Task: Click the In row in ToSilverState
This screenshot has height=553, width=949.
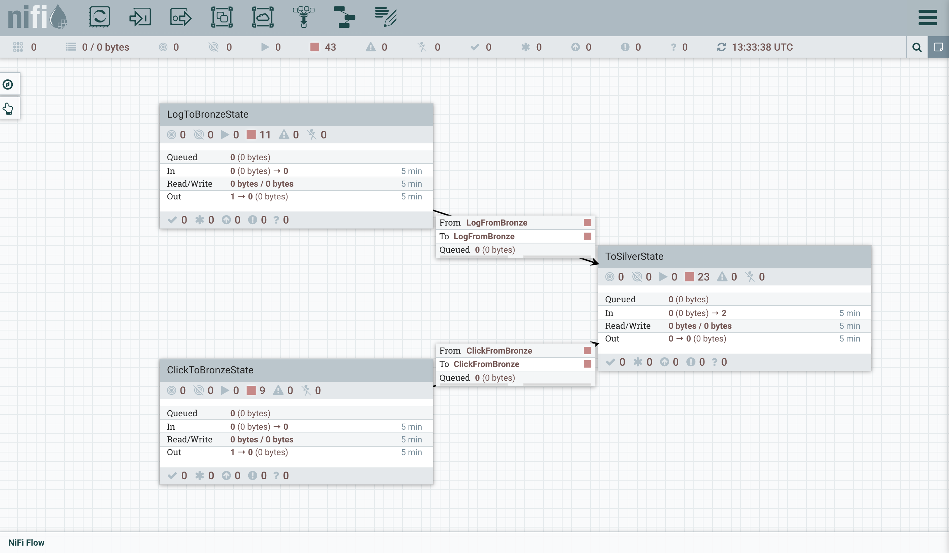Action: tap(734, 313)
